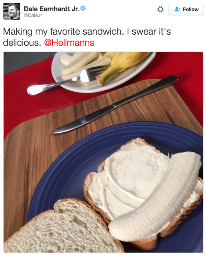206x255 pixels.
Task: Click the tweet text about favorite sandwich
Action: coord(87,37)
